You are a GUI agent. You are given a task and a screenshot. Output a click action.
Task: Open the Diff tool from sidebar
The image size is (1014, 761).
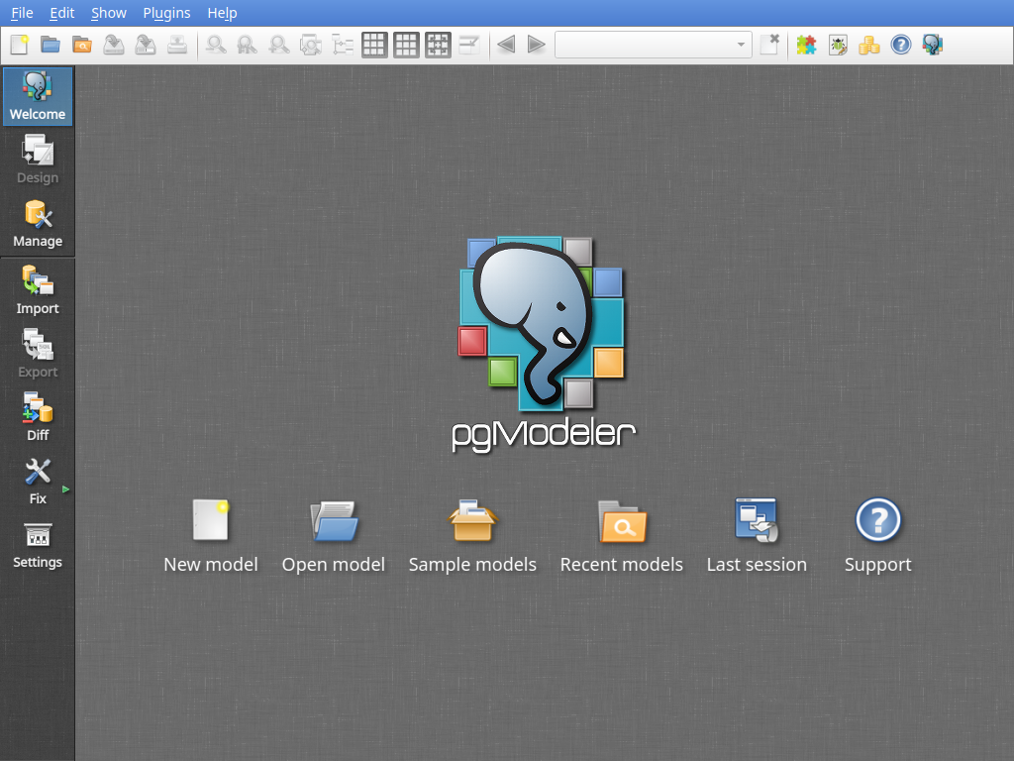38,417
